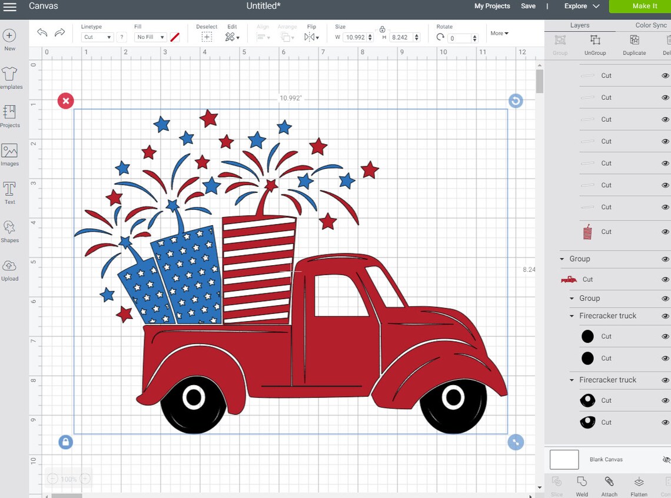The width and height of the screenshot is (671, 498).
Task: Hide the red truck Cut layer
Action: (665, 279)
